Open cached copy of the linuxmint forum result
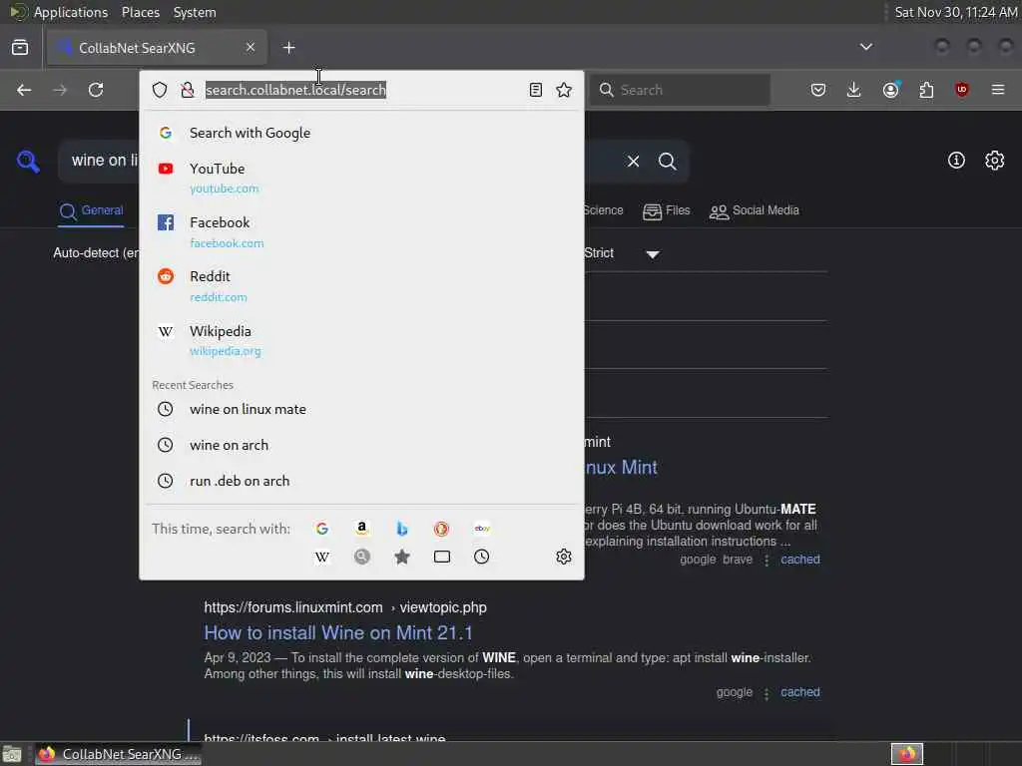This screenshot has width=1022, height=766. click(x=799, y=692)
